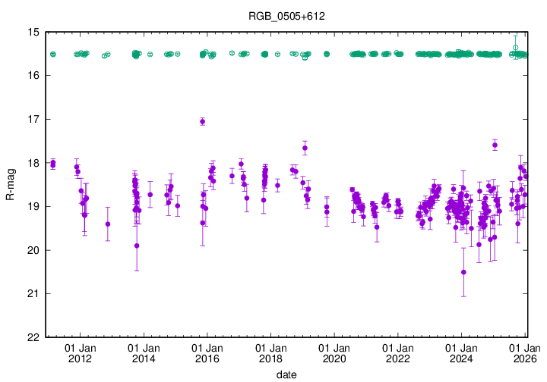Screen dimensions: 547x382
Task: Click the faintest purple point near magnitude 20.5
Action: pyautogui.click(x=463, y=272)
